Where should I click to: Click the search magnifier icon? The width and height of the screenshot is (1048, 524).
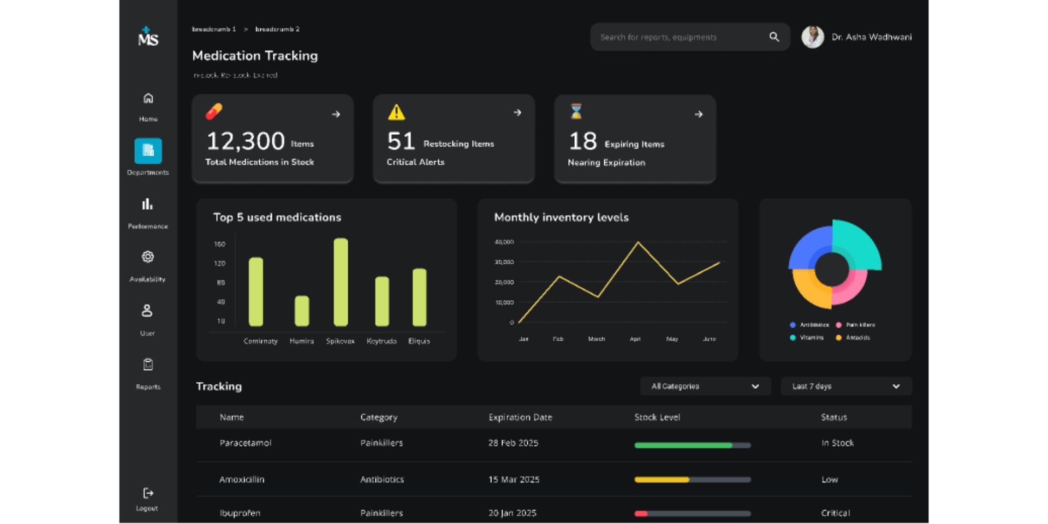pyautogui.click(x=774, y=37)
